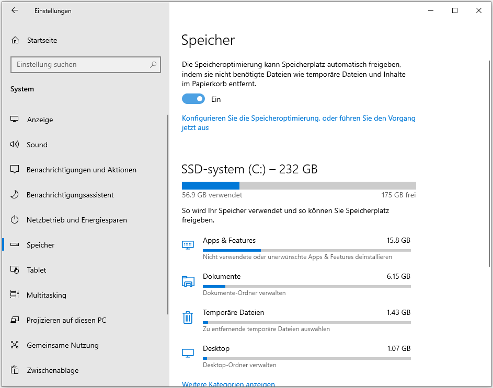Click the Gemeinsame Nutzung icon
Screen dimensions: 493x388
coord(15,345)
